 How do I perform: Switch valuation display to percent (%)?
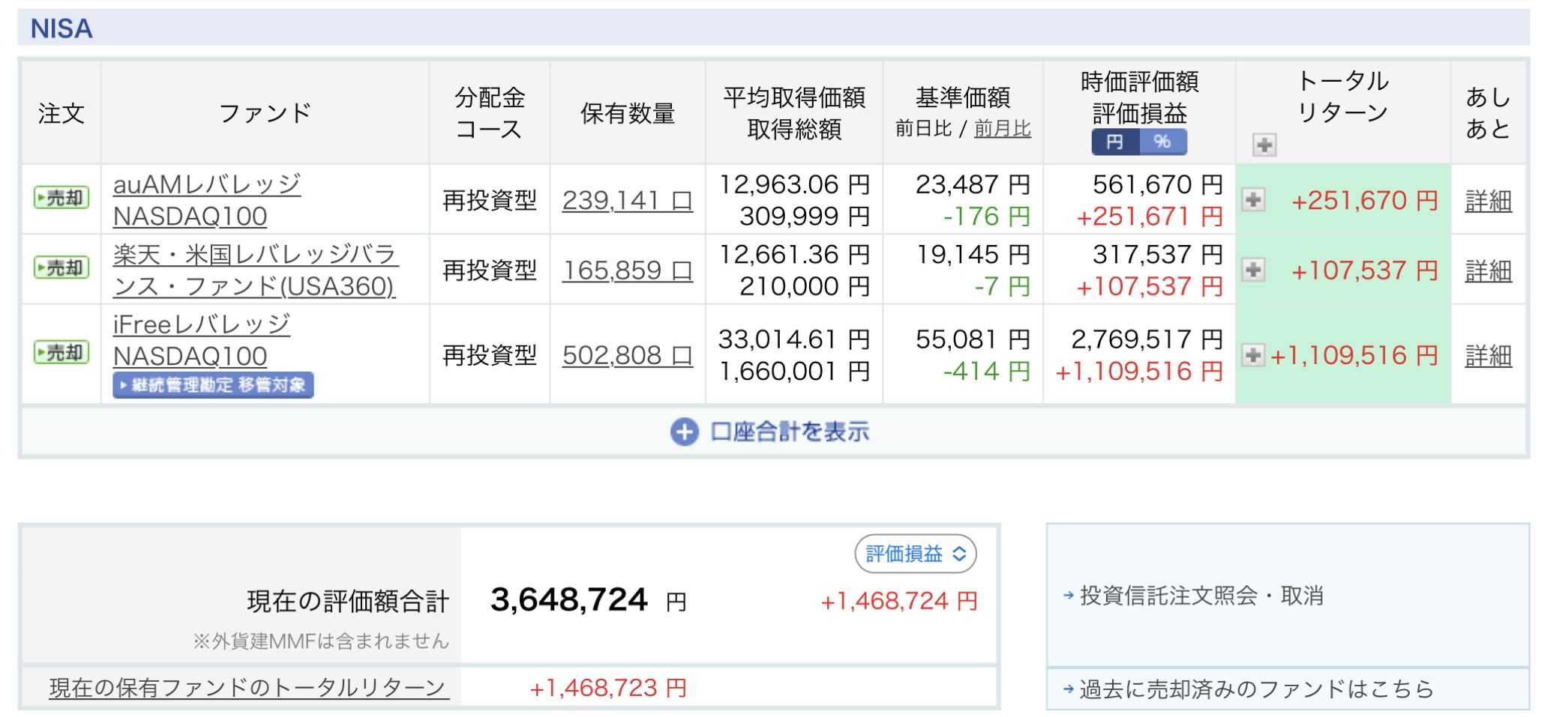pyautogui.click(x=1162, y=142)
